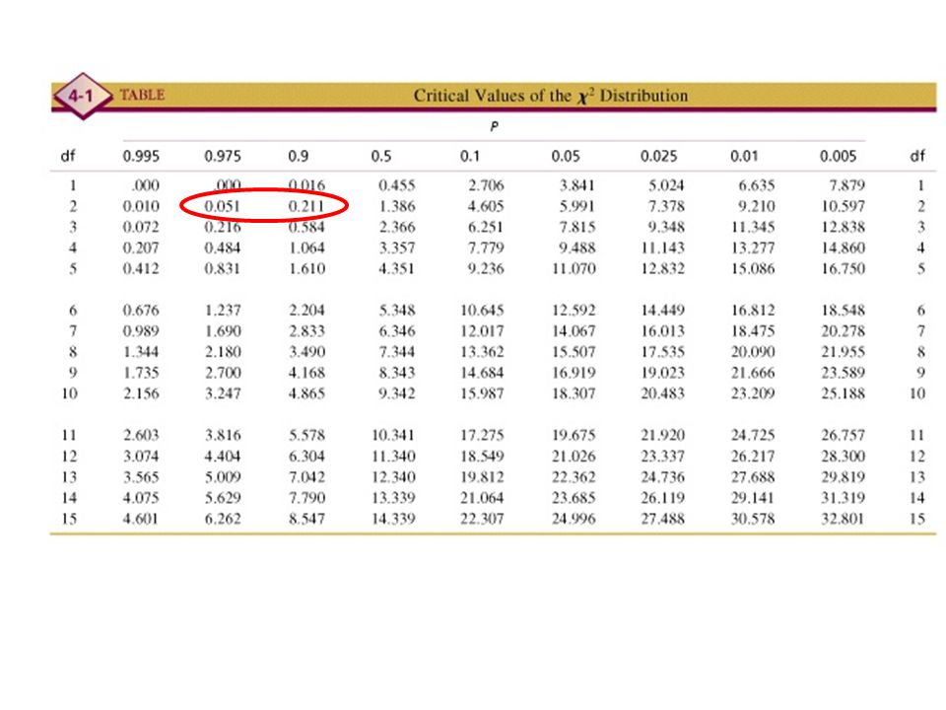Click the cell value 2.706
The height and width of the screenshot is (710, 946).
click(486, 185)
